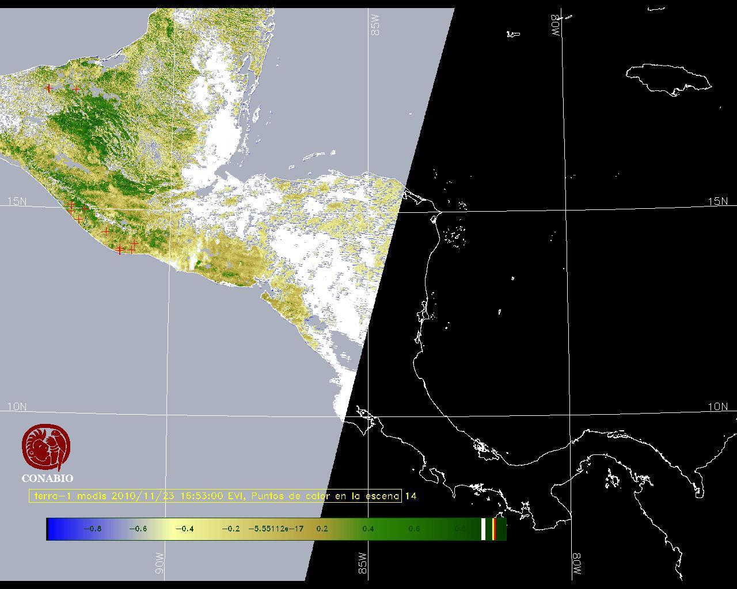Click the CONABIO logo emblem
The height and width of the screenshot is (589, 737).
(x=46, y=448)
